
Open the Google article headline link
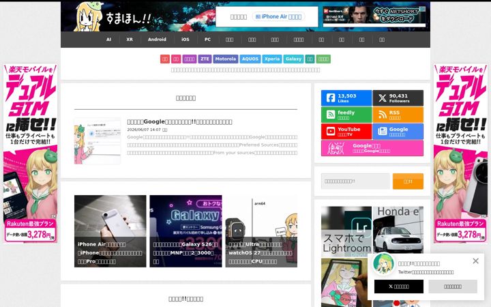[x=179, y=121]
